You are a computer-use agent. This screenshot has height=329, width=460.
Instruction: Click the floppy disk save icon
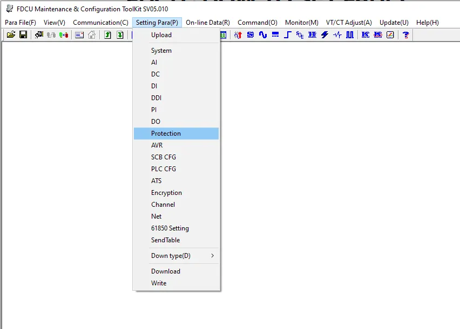(x=23, y=35)
